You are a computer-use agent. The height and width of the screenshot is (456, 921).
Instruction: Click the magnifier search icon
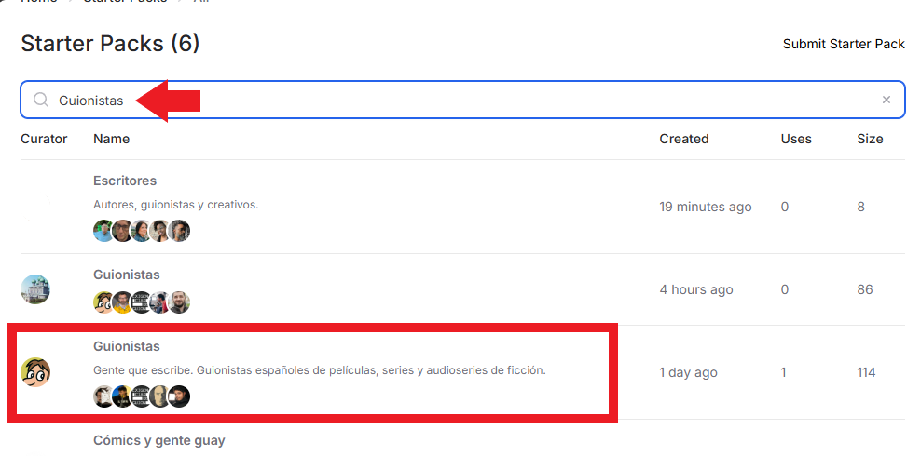(40, 101)
